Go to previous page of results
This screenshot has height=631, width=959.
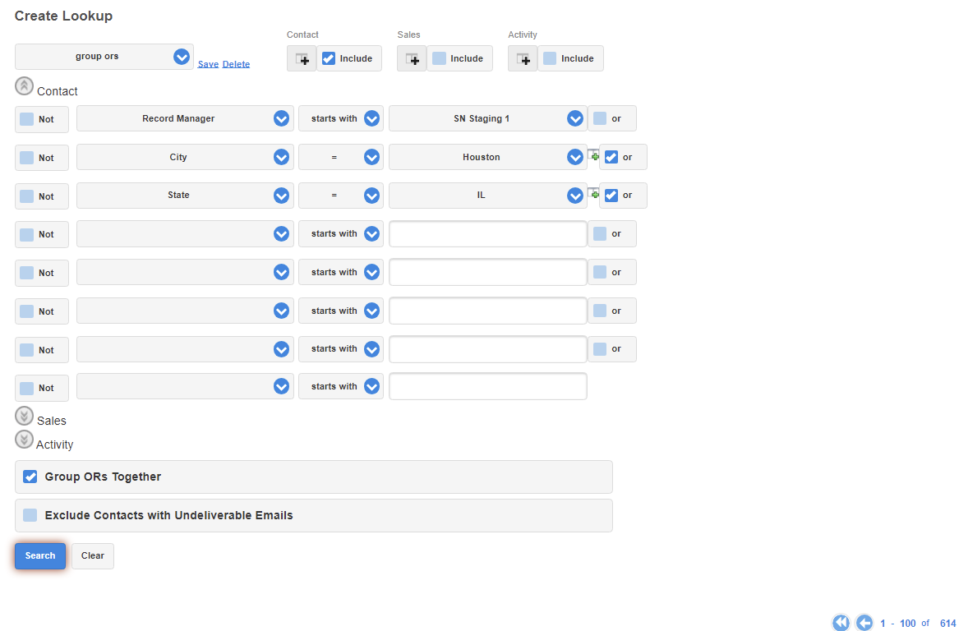(x=864, y=623)
